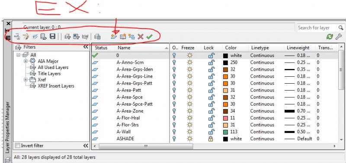346x163 pixels.
Task: Turn off the light bulb for layer 0
Action: tap(174, 56)
